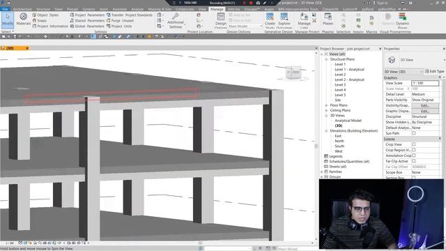Click Transfer Project Standards

[130, 15]
